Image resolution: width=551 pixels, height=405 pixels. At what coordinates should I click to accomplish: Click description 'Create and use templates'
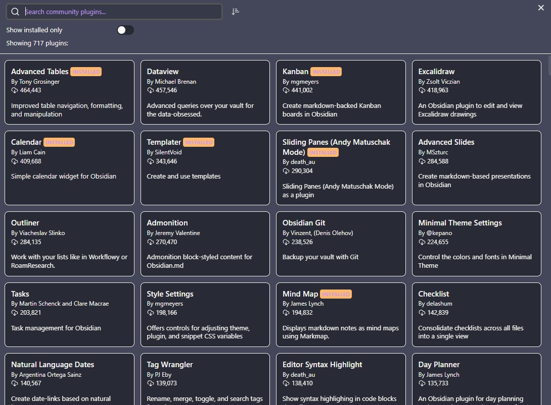(x=184, y=177)
